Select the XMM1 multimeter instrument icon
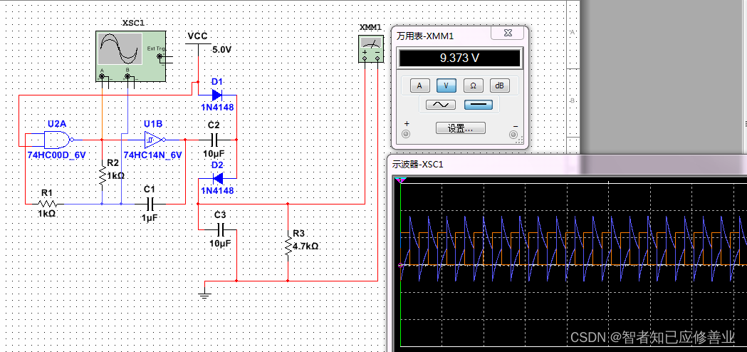 [x=371, y=48]
